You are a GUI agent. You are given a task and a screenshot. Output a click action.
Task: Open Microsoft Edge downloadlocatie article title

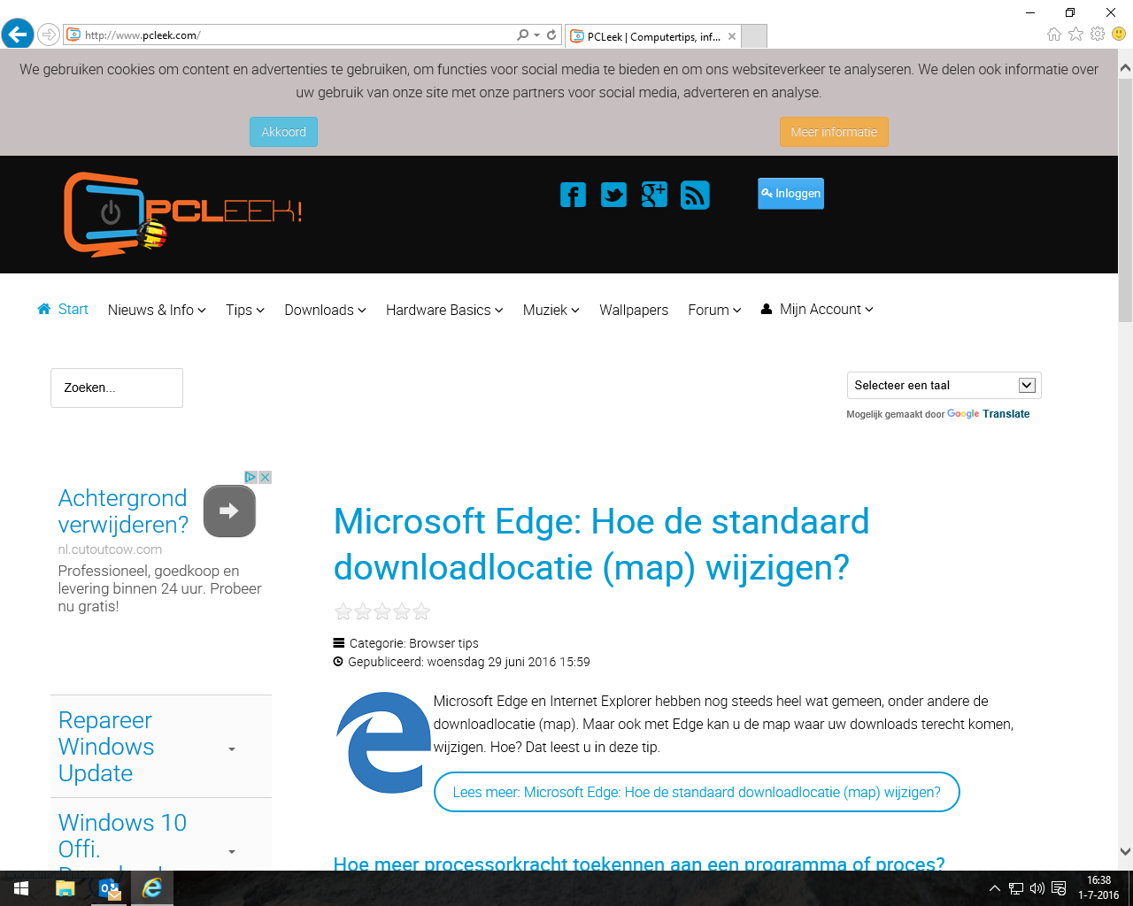coord(601,544)
